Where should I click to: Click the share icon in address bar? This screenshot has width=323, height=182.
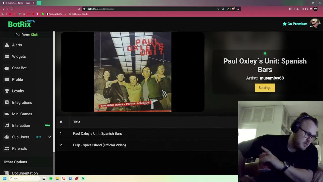coord(228,9)
